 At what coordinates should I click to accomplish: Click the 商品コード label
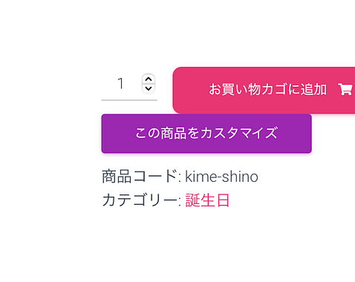tap(140, 177)
